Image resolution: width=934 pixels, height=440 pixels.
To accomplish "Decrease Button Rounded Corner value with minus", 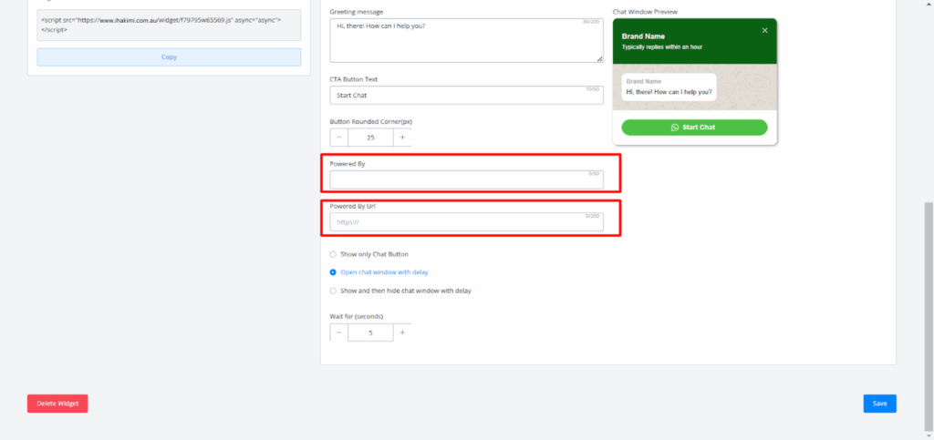I will click(x=339, y=138).
